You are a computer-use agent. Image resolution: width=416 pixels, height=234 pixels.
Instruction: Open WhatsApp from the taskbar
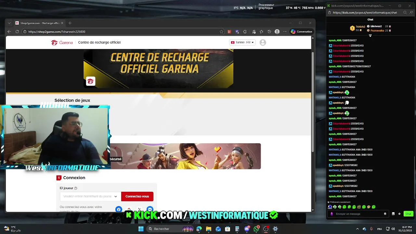click(x=256, y=229)
